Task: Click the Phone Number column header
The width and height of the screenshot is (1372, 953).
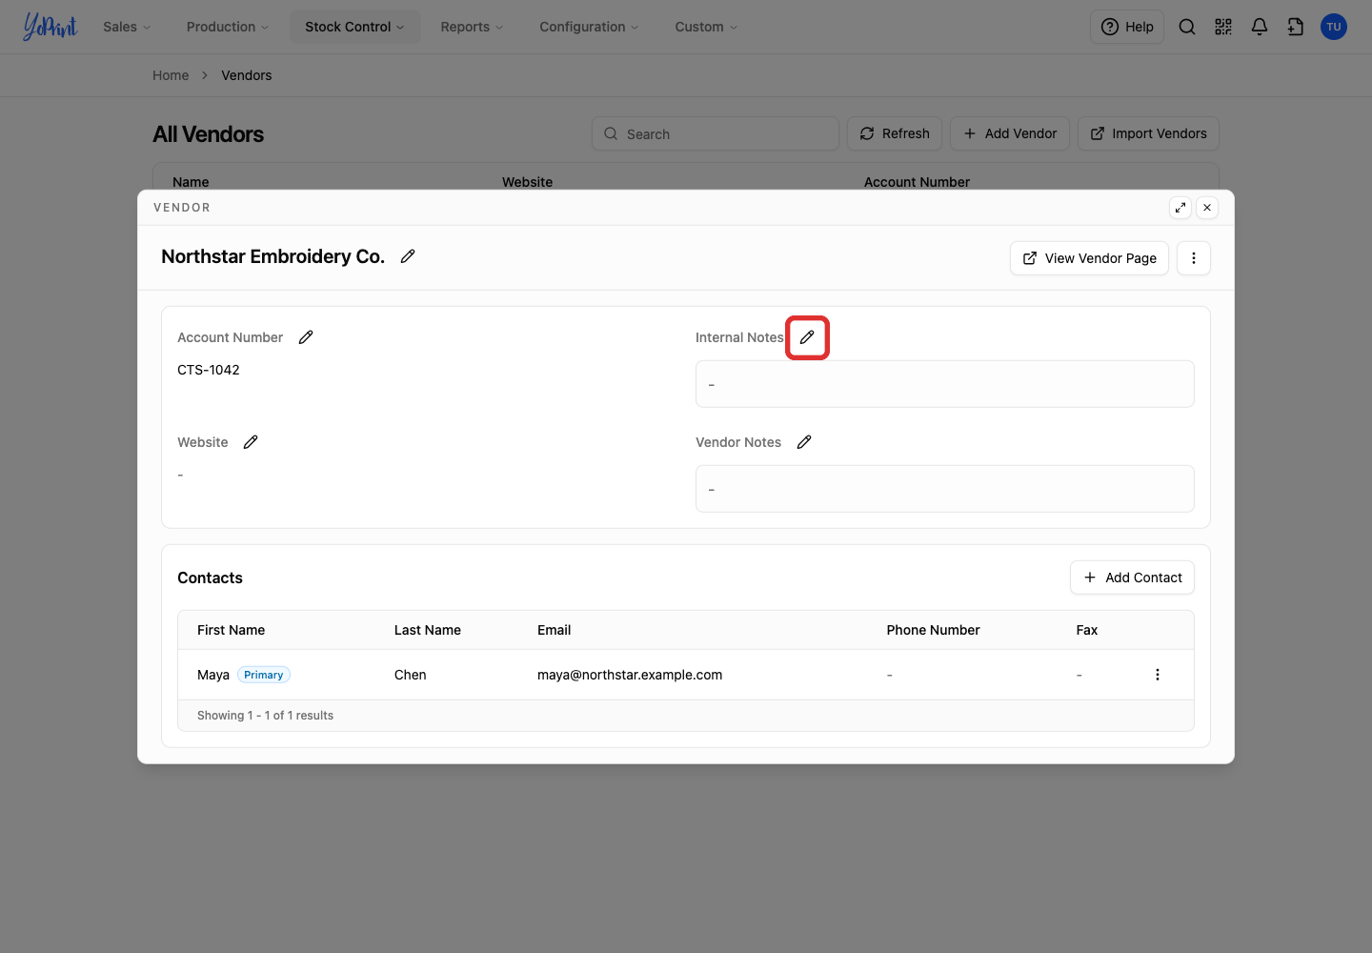Action: (x=934, y=630)
